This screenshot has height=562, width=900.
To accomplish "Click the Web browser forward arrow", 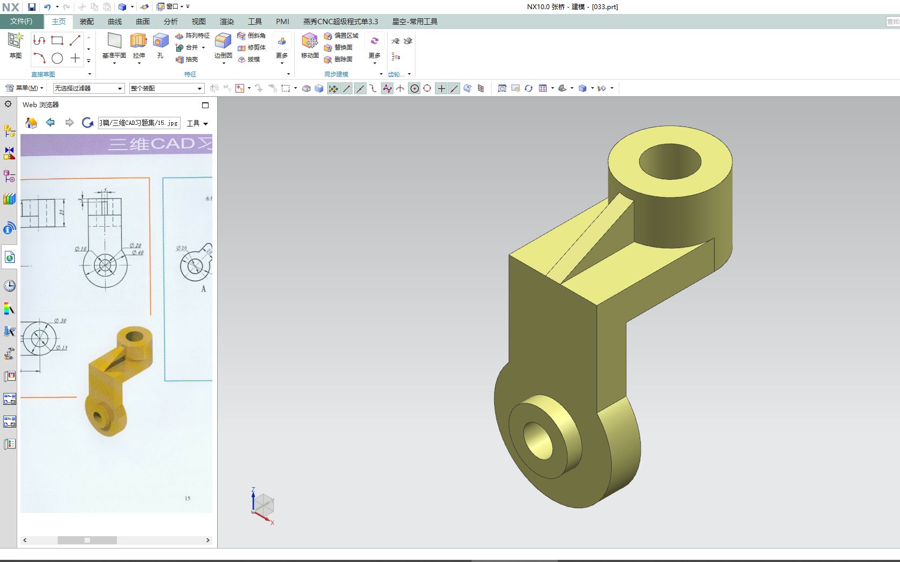I will pos(69,123).
